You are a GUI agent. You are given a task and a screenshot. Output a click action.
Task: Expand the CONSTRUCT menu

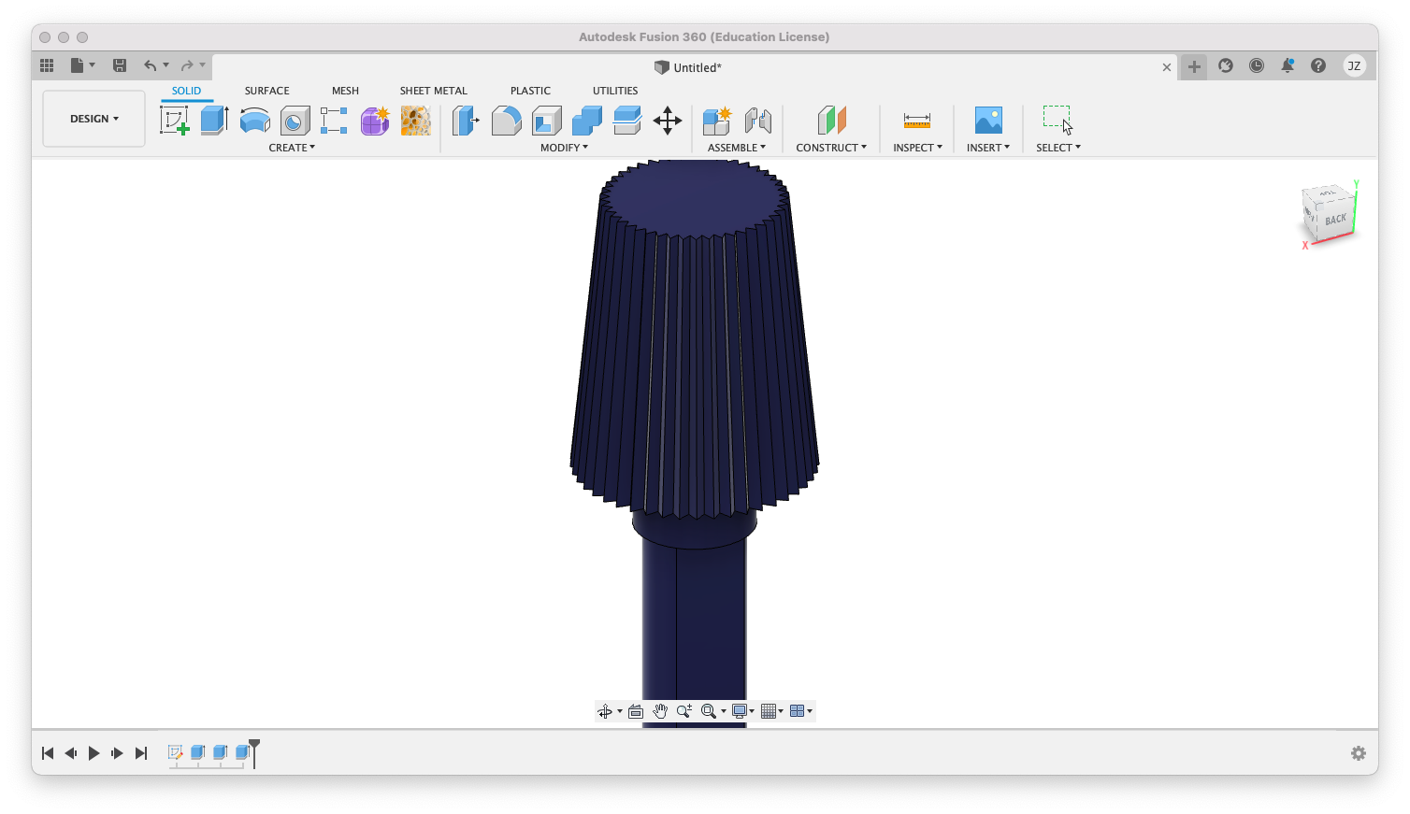(830, 148)
